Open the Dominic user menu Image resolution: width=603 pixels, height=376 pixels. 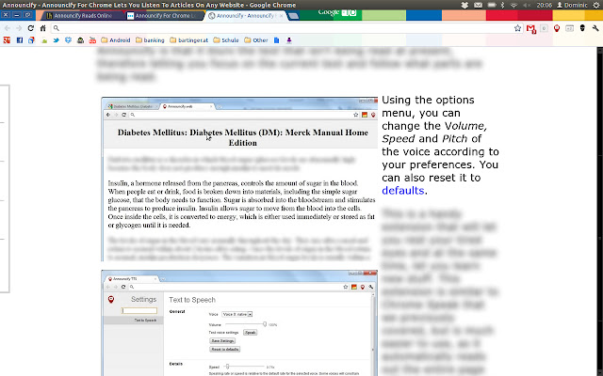coord(572,5)
